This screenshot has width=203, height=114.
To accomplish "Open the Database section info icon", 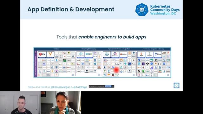I will pyautogui.click(x=73, y=75).
